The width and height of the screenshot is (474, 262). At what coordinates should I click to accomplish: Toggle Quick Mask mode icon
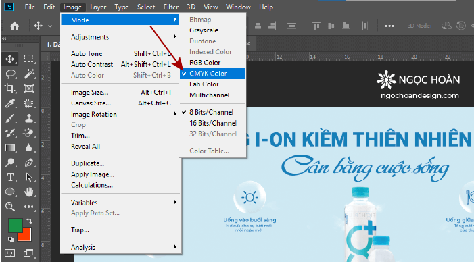point(10,253)
